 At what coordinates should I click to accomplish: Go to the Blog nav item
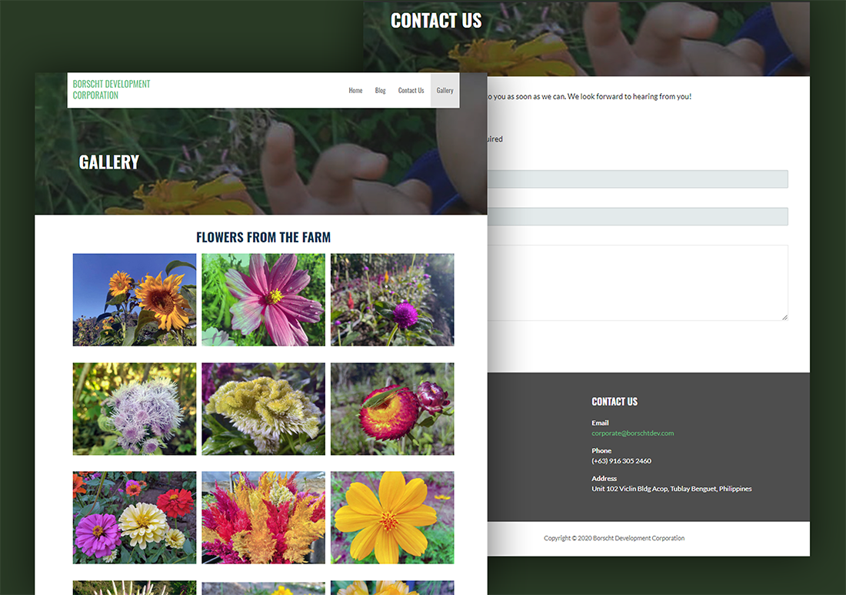pos(380,90)
